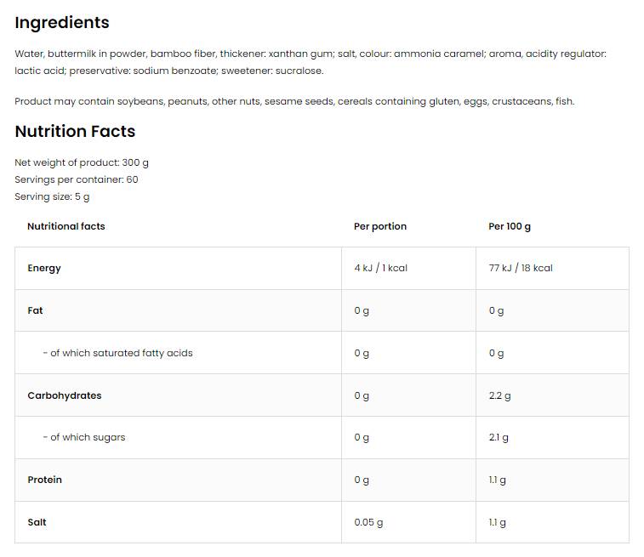Viewport: 644px width, 557px height.
Task: Select the Energy row label
Action: 44,268
